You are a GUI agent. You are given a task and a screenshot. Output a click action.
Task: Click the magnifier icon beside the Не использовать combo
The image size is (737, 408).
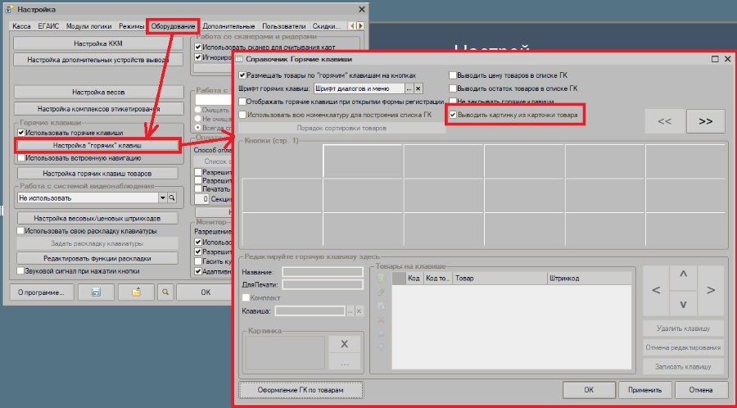pos(172,198)
